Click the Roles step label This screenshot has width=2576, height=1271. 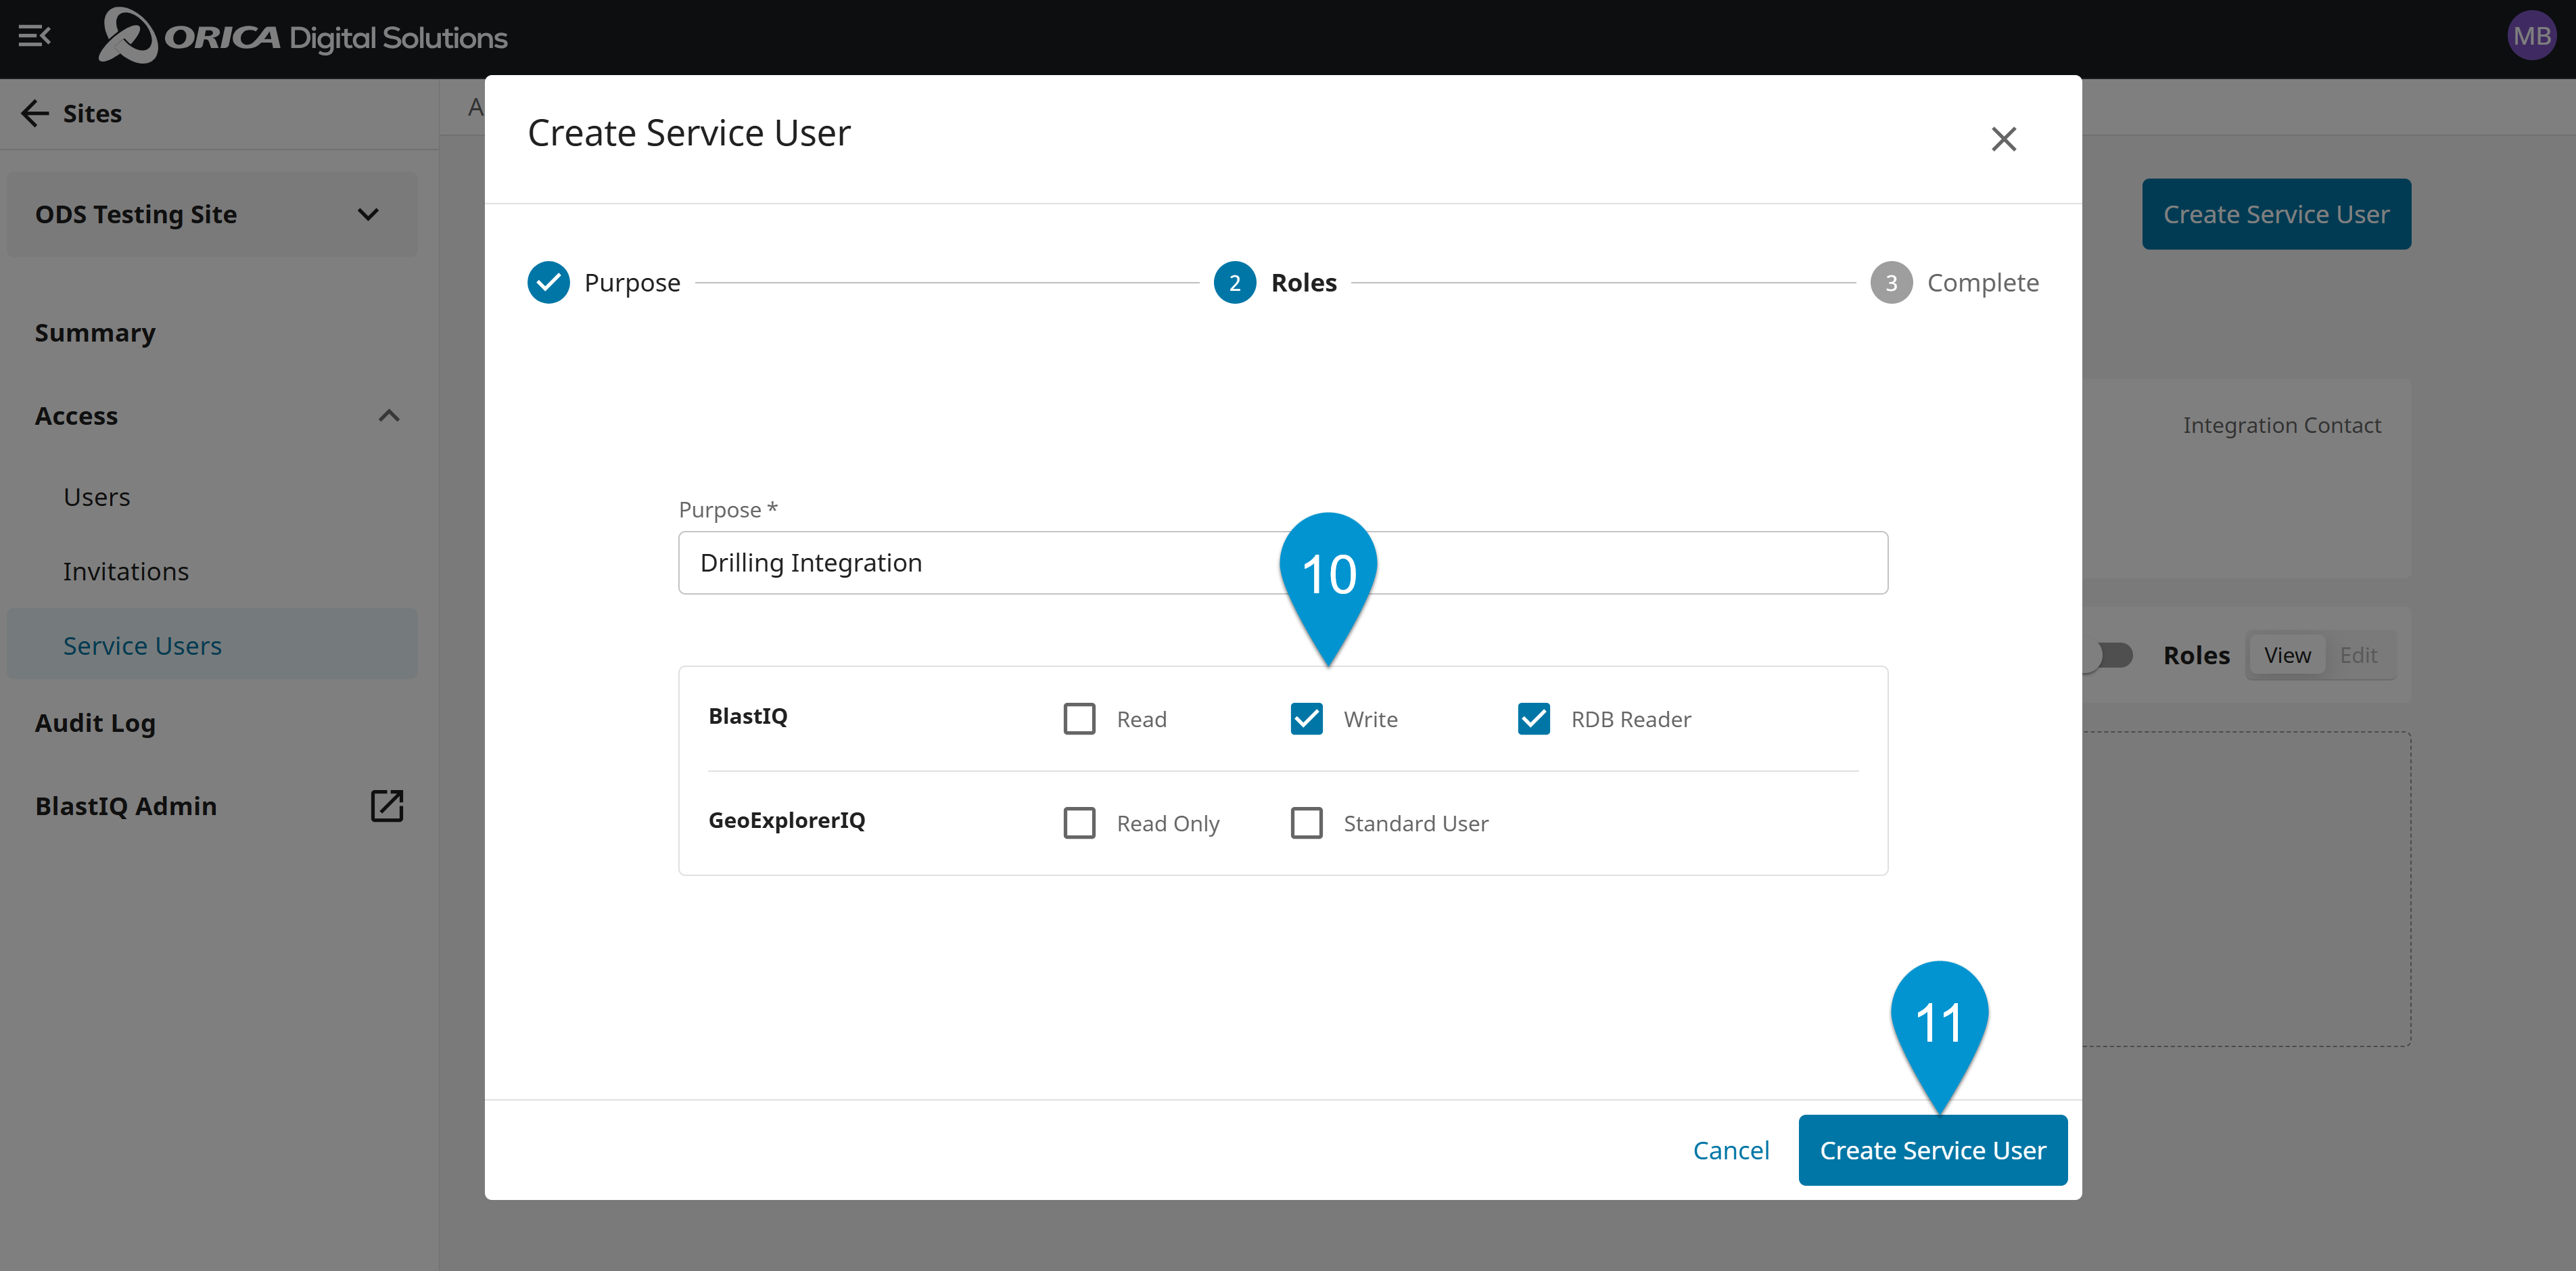1304,283
